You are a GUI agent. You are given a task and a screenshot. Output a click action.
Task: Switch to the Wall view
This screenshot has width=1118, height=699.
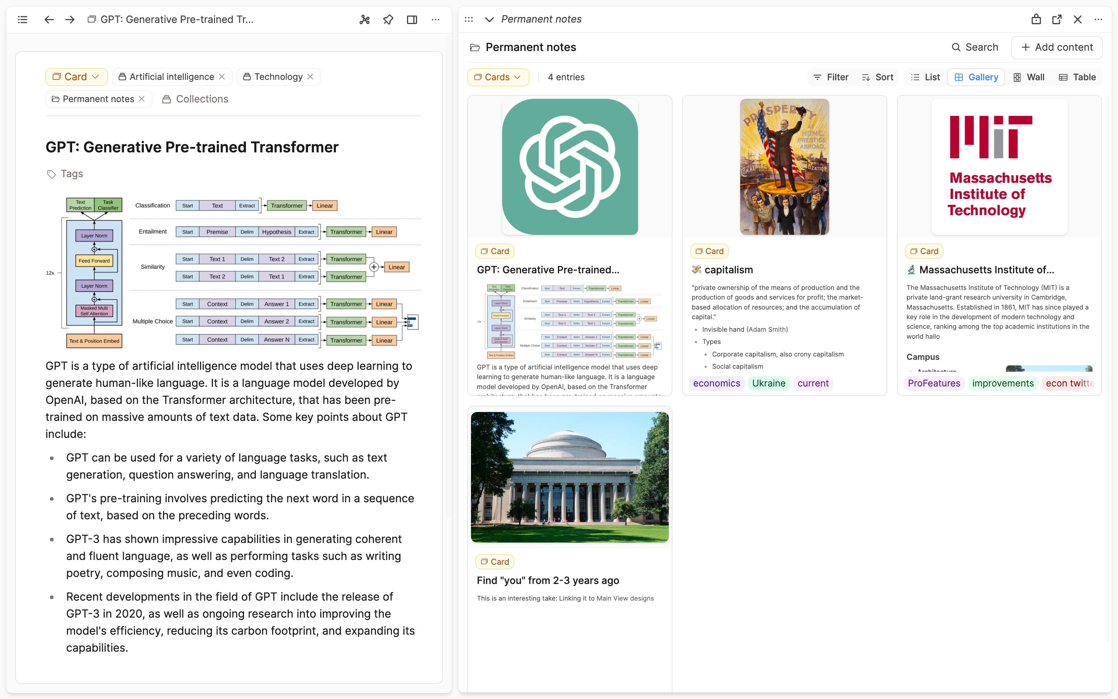[x=1029, y=77]
